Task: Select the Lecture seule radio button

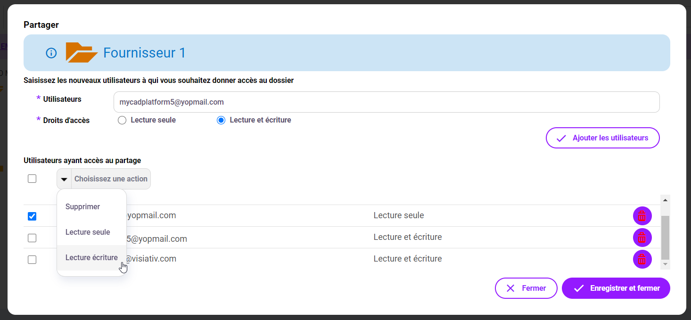Action: coord(122,120)
